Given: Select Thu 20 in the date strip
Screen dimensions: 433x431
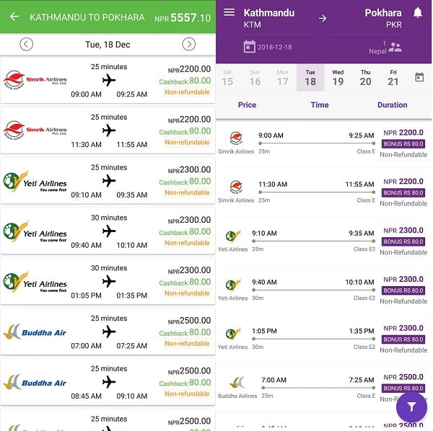Looking at the screenshot, I should pos(365,78).
